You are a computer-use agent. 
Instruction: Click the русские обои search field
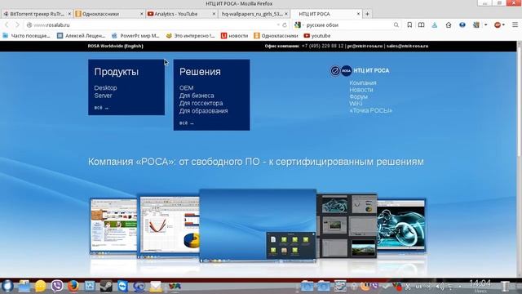tap(348, 25)
